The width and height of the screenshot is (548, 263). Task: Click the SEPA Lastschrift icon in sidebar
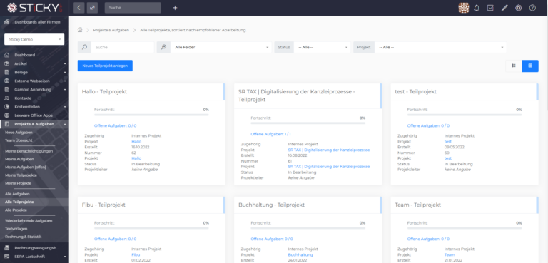tap(6, 257)
